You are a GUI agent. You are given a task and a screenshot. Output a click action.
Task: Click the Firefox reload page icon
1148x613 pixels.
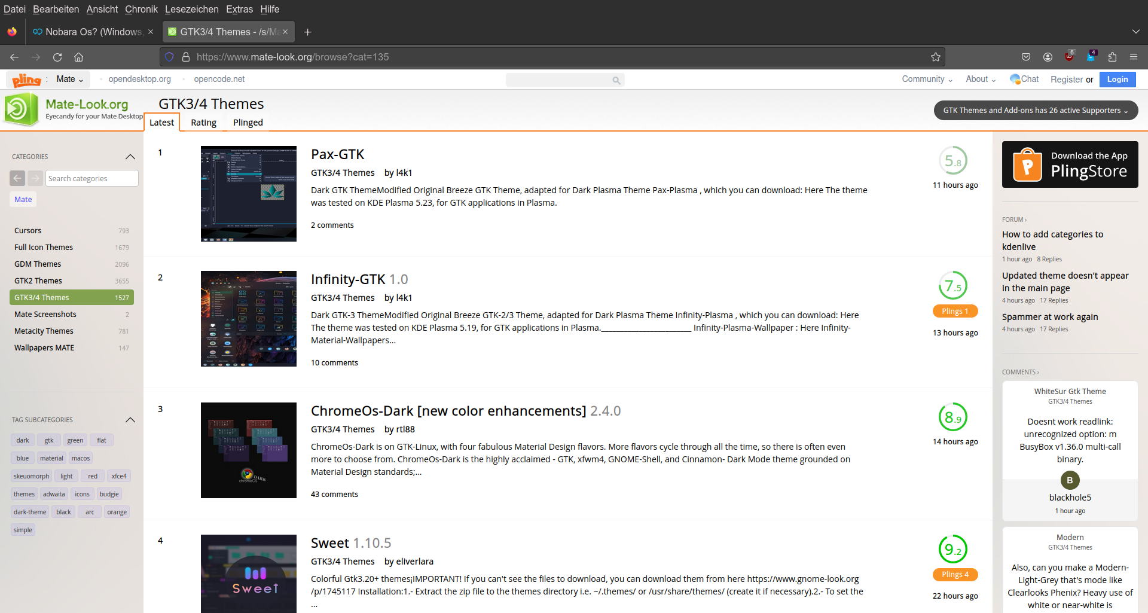point(57,57)
